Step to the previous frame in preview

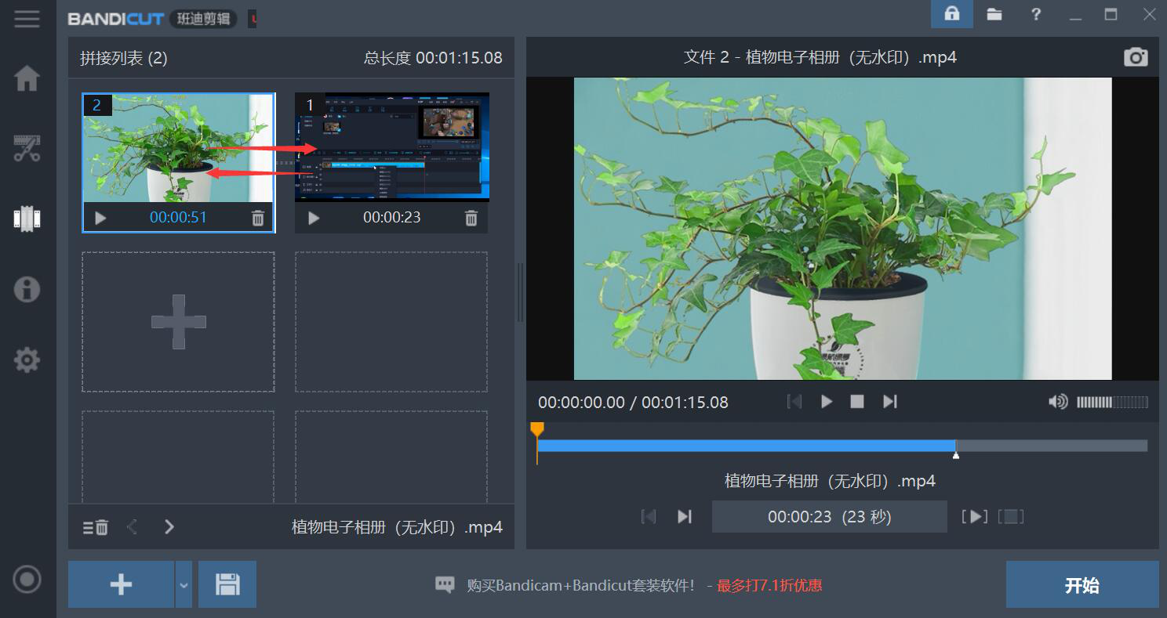[x=794, y=402]
